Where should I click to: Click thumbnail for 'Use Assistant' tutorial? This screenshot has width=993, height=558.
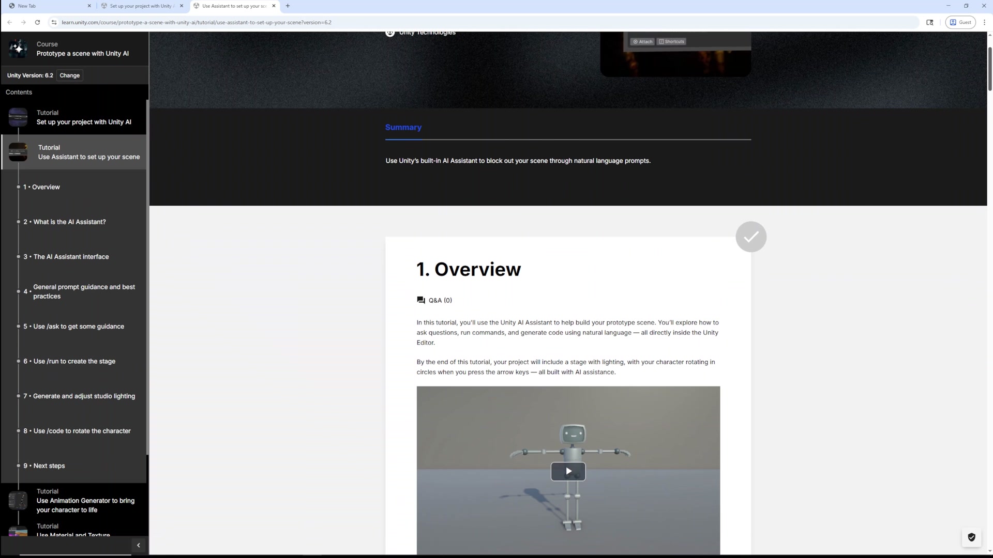pos(18,152)
